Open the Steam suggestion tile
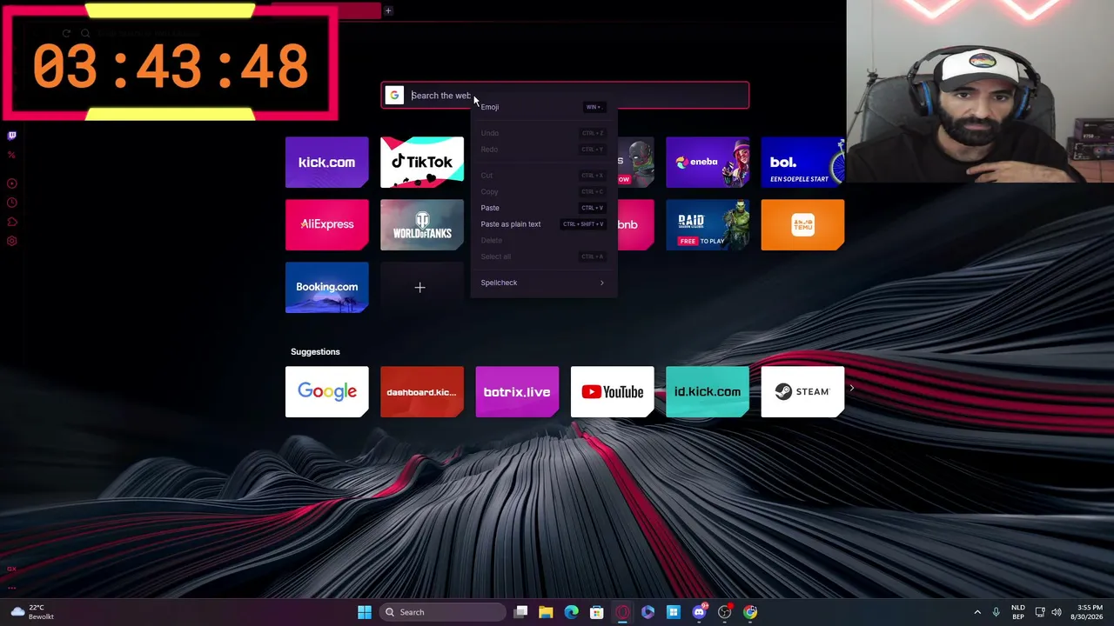This screenshot has height=626, width=1114. coord(802,392)
